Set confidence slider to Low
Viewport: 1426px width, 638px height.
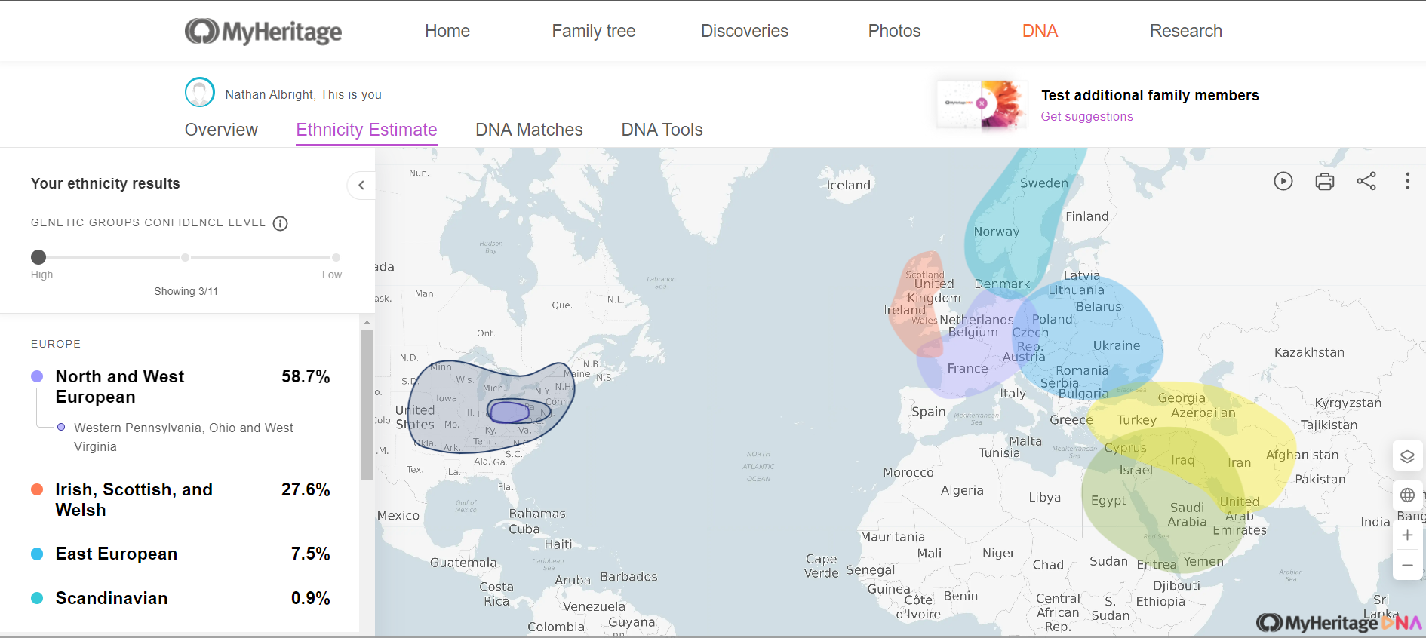(x=336, y=257)
